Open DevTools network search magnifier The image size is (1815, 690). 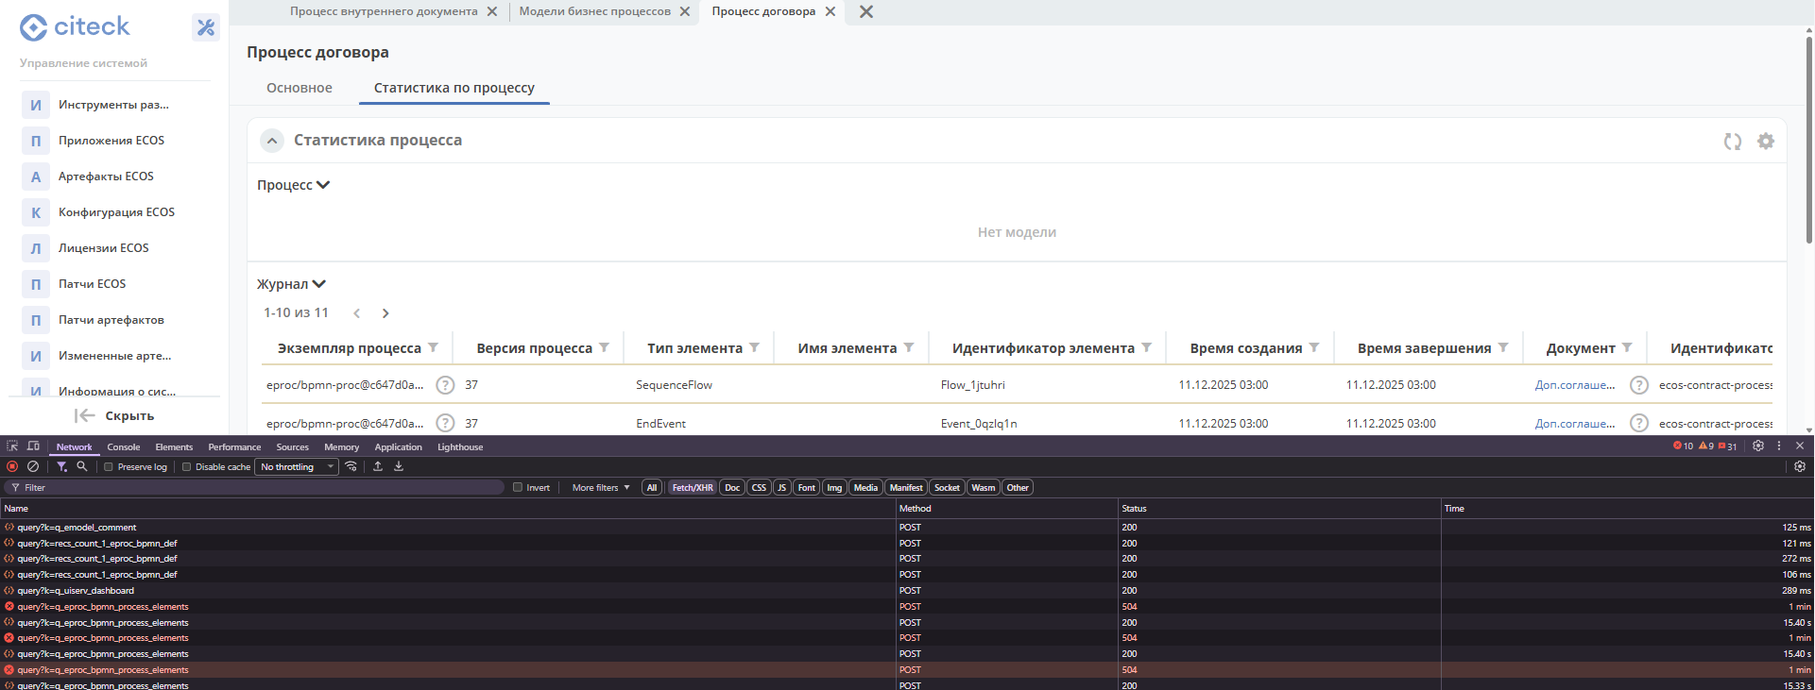tap(82, 466)
